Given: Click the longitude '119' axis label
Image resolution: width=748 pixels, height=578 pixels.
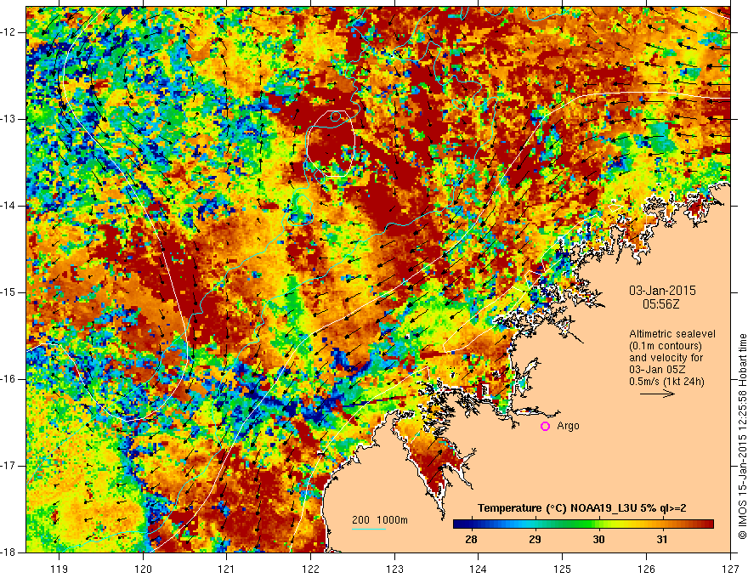Looking at the screenshot, I should (x=59, y=569).
